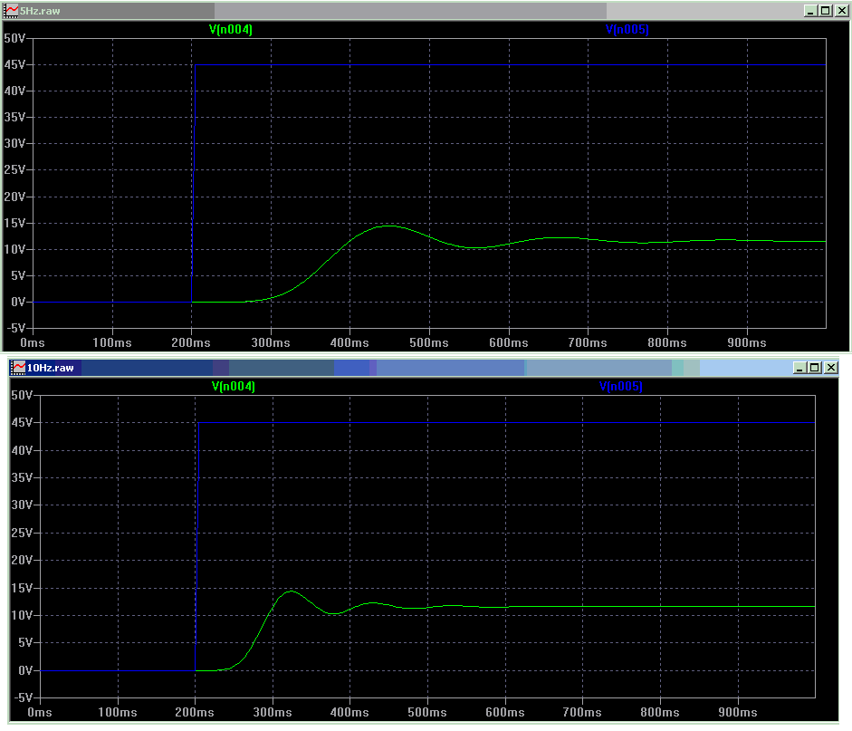
Task: Click the 300ms time label in 10Hz.raw plot
Action: pyautogui.click(x=273, y=713)
